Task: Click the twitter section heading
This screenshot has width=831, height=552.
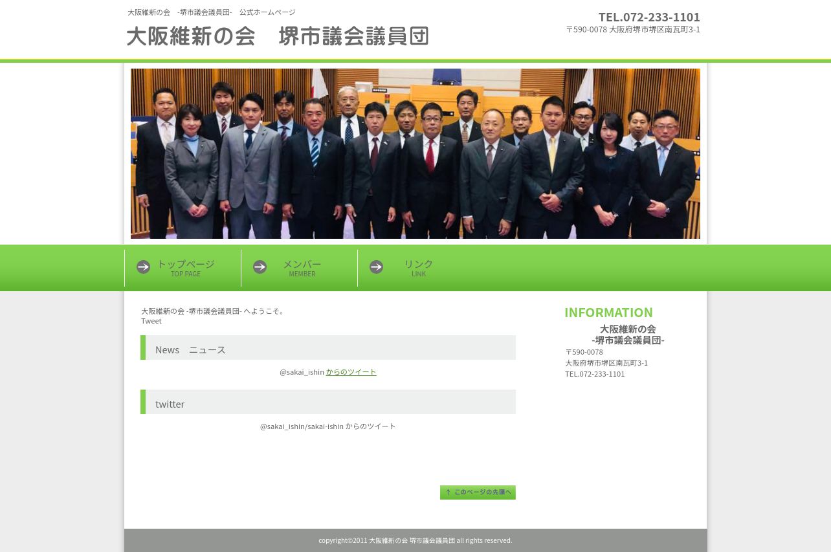Action: pos(328,402)
